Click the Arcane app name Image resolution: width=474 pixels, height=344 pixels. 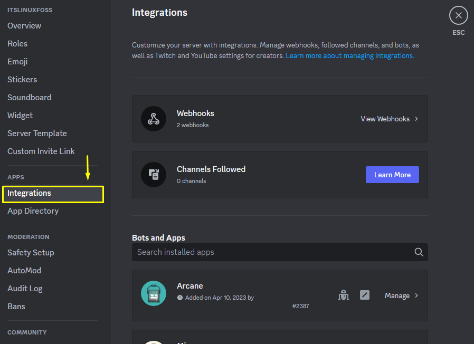pos(190,286)
